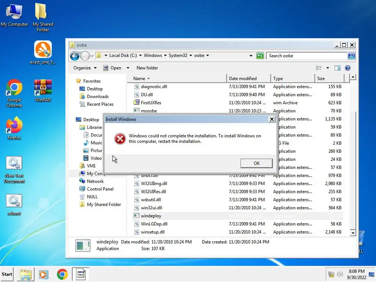Open the Organize menu
The image size is (376, 282).
[85, 68]
